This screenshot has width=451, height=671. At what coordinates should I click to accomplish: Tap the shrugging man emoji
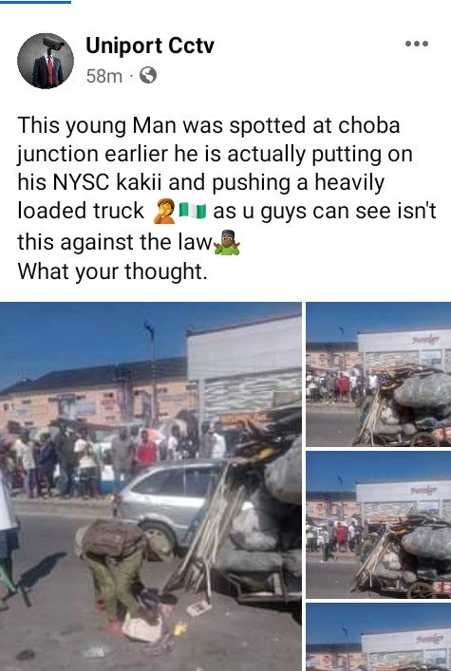[x=227, y=243]
